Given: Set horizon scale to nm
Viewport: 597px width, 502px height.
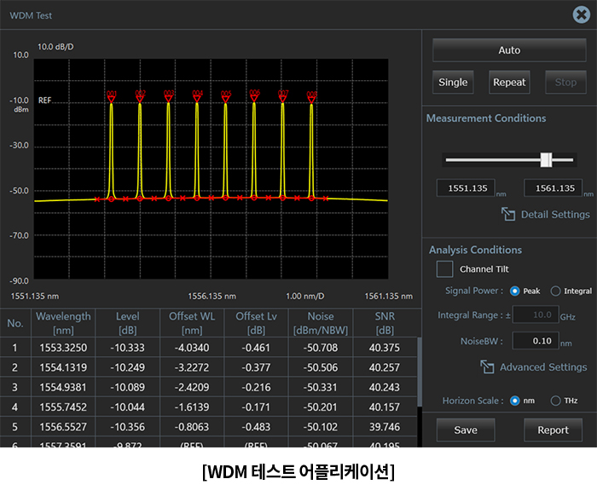Looking at the screenshot, I should 515,401.
